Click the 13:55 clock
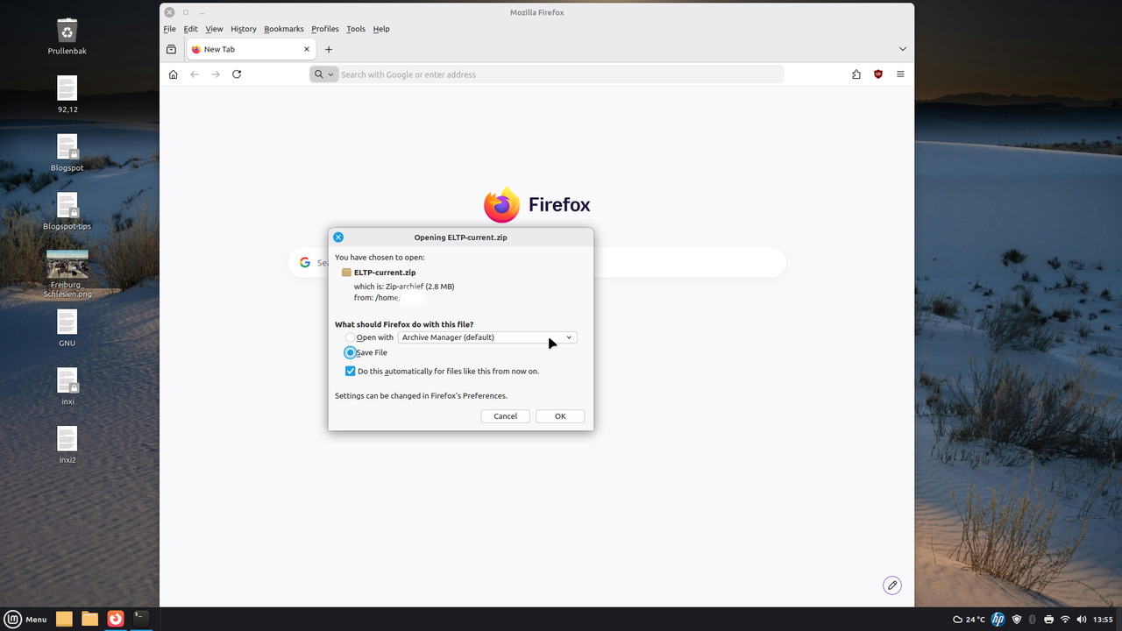 (1103, 620)
